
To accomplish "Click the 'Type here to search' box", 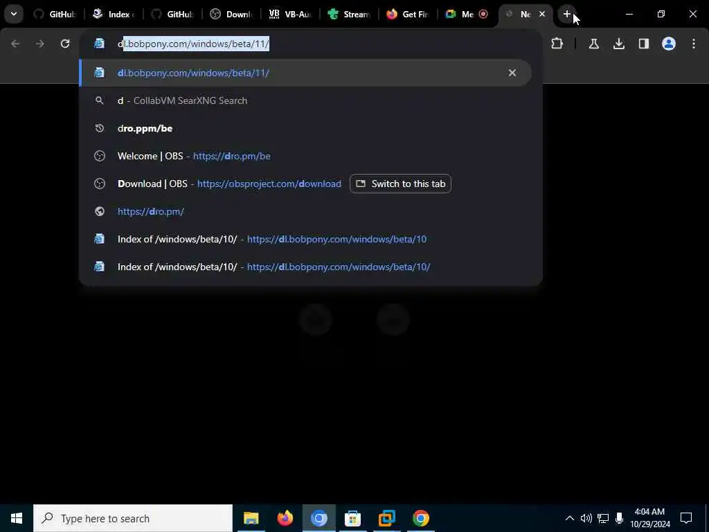I will pyautogui.click(x=133, y=518).
